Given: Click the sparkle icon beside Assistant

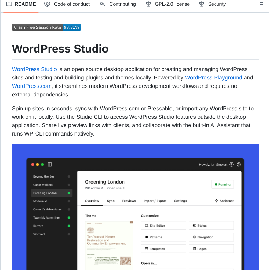Looking at the screenshot, I should [x=216, y=201].
